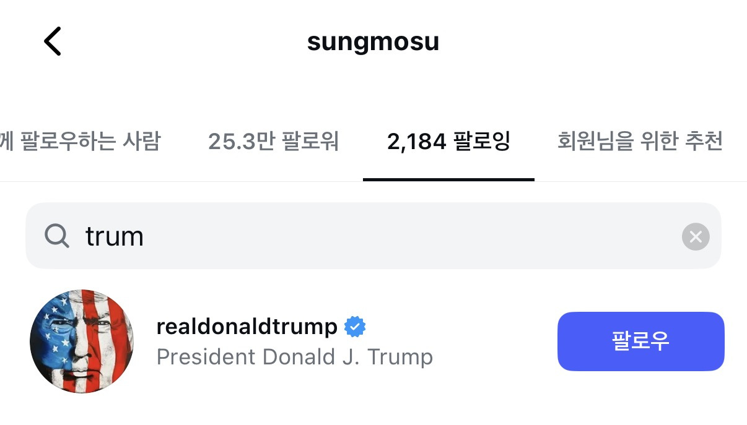Screen dimensions: 747x425
Task: Click the 2,184 following count number
Action: [416, 142]
